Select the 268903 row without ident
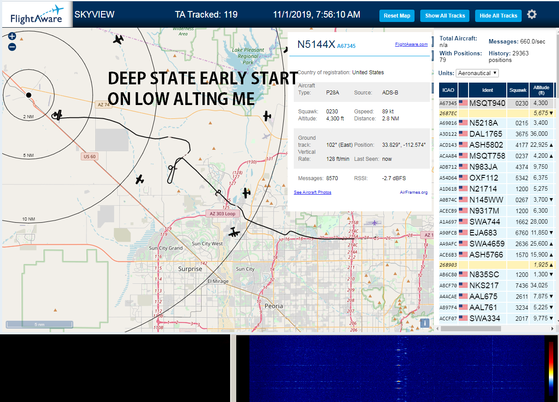The image size is (559, 402). coord(497,265)
